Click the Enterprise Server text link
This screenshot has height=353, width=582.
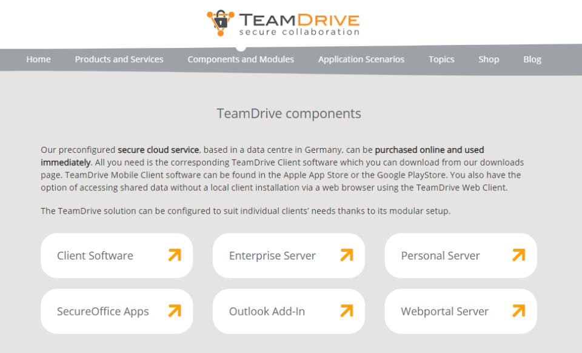point(272,255)
